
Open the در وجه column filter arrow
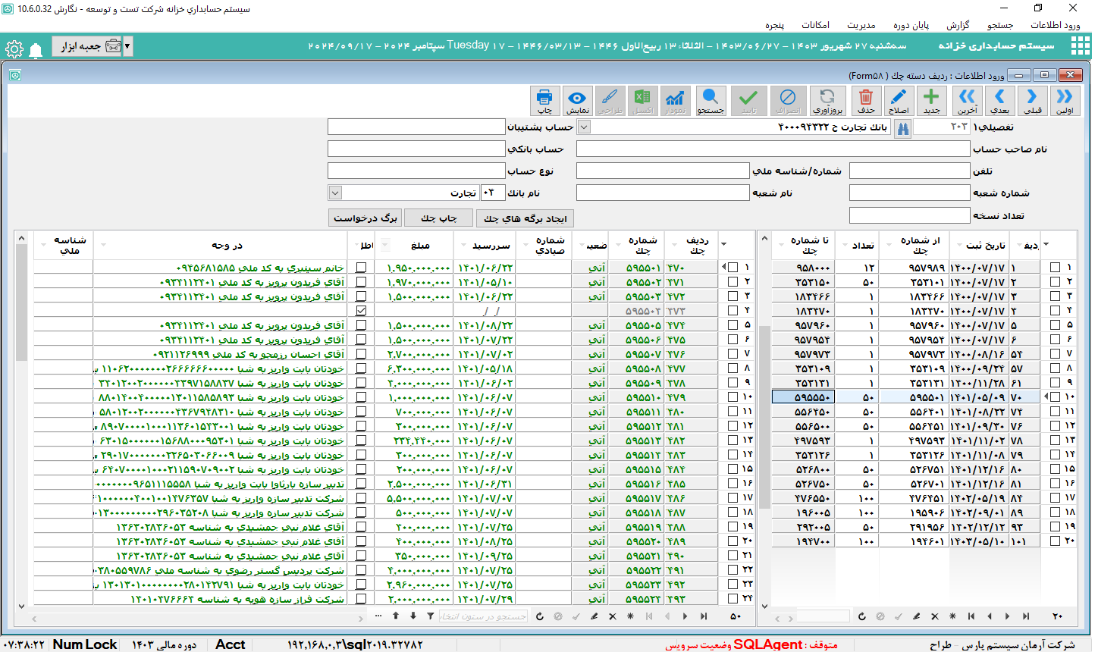pyautogui.click(x=103, y=245)
